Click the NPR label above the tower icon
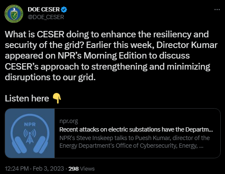Image resolution: width=225 pixels, height=174 pixels. 30,124
